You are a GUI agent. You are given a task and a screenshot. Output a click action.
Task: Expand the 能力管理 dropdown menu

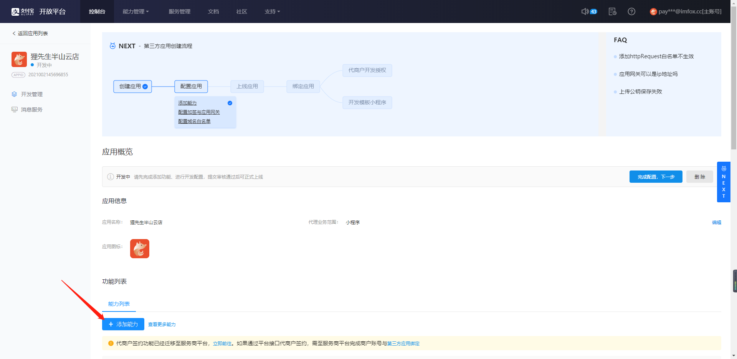tap(136, 11)
